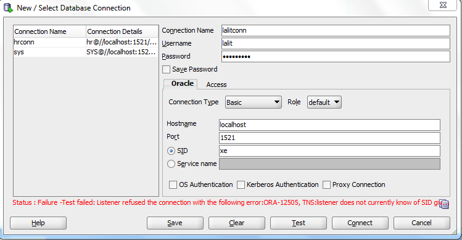Screen dimensions: 462x240
Task: Expand the Role dropdown
Action: point(324,102)
